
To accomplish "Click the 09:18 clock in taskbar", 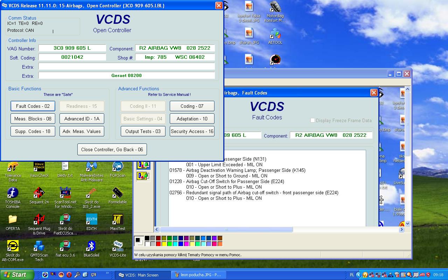I will 438,275.
